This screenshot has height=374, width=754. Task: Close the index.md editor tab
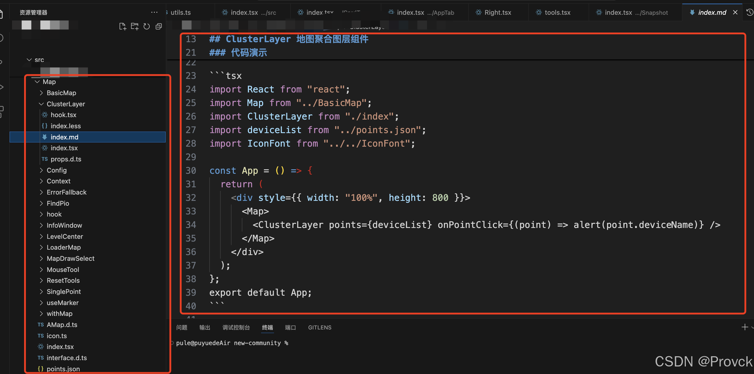(735, 12)
